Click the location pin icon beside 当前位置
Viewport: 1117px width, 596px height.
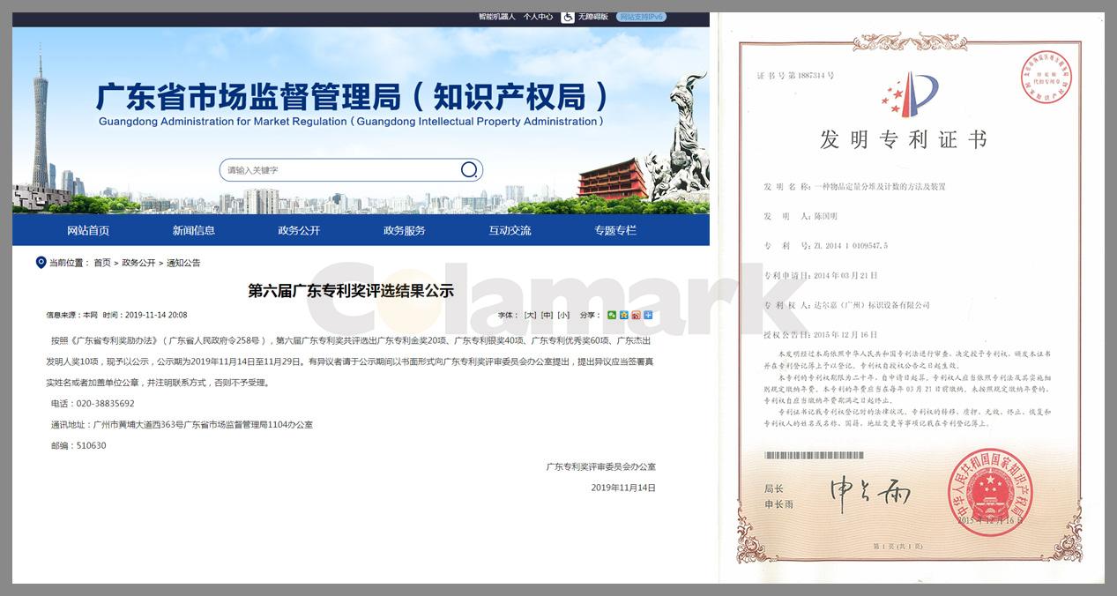[41, 262]
